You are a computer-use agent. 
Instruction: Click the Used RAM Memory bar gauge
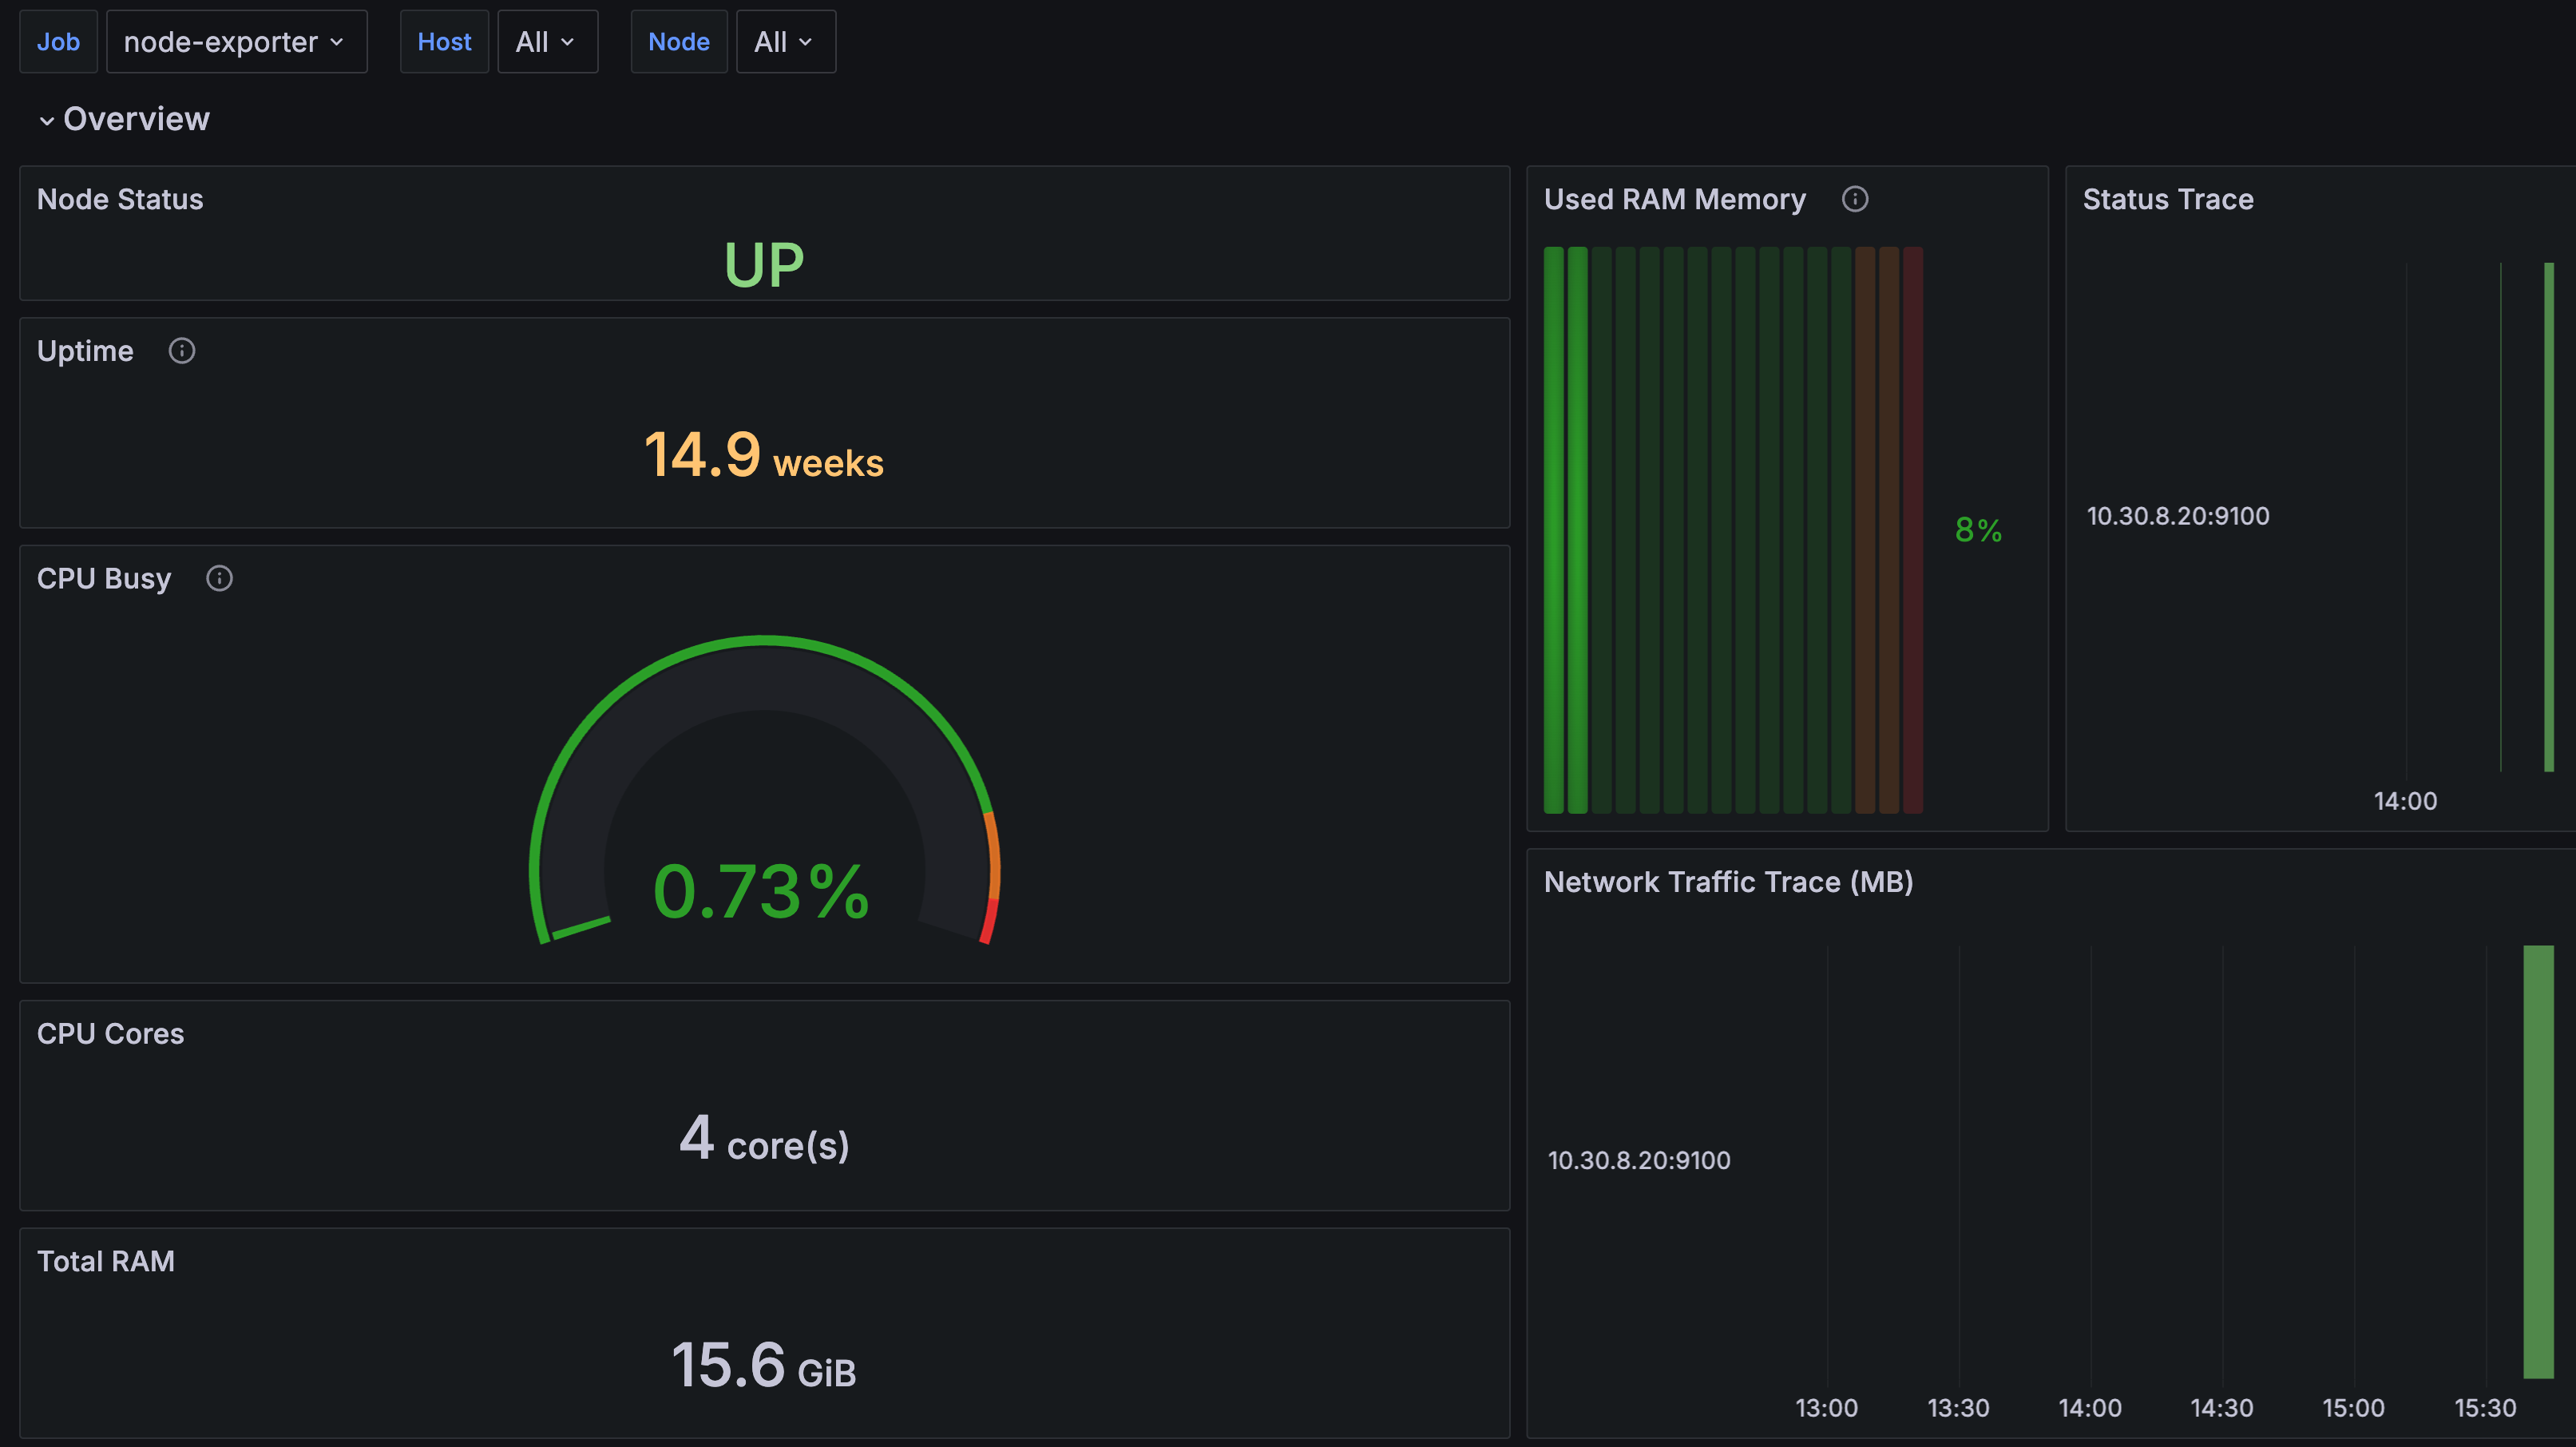[x=1732, y=530]
